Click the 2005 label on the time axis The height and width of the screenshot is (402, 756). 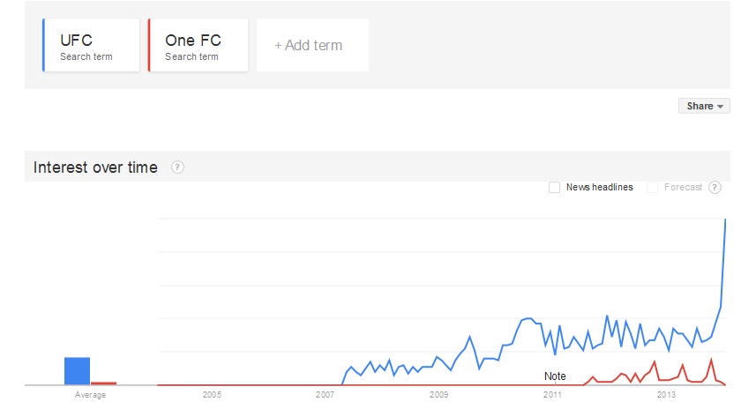[212, 395]
